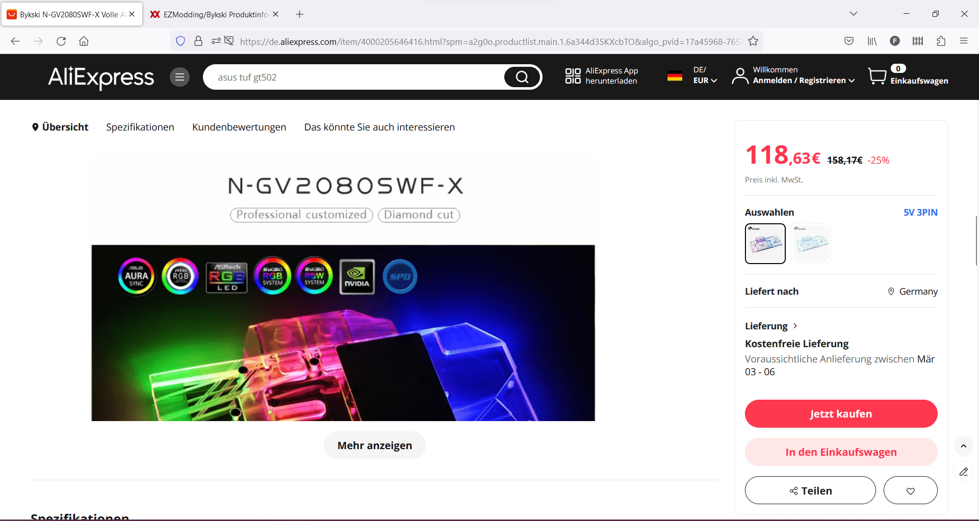Save page to Pocket
Image resolution: width=979 pixels, height=521 pixels.
(x=849, y=41)
